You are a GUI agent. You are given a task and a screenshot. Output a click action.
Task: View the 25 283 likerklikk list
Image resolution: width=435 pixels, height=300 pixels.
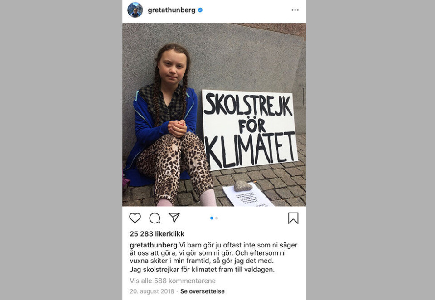coord(157,234)
